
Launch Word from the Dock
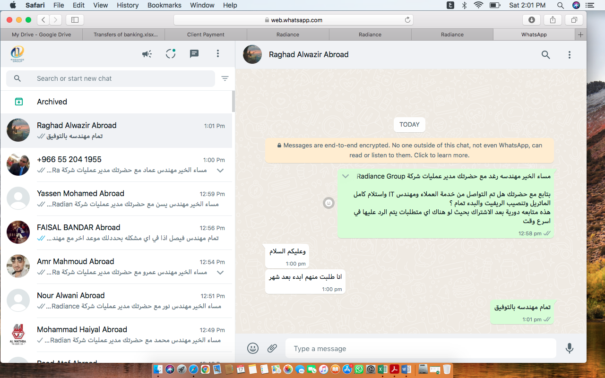(x=406, y=369)
